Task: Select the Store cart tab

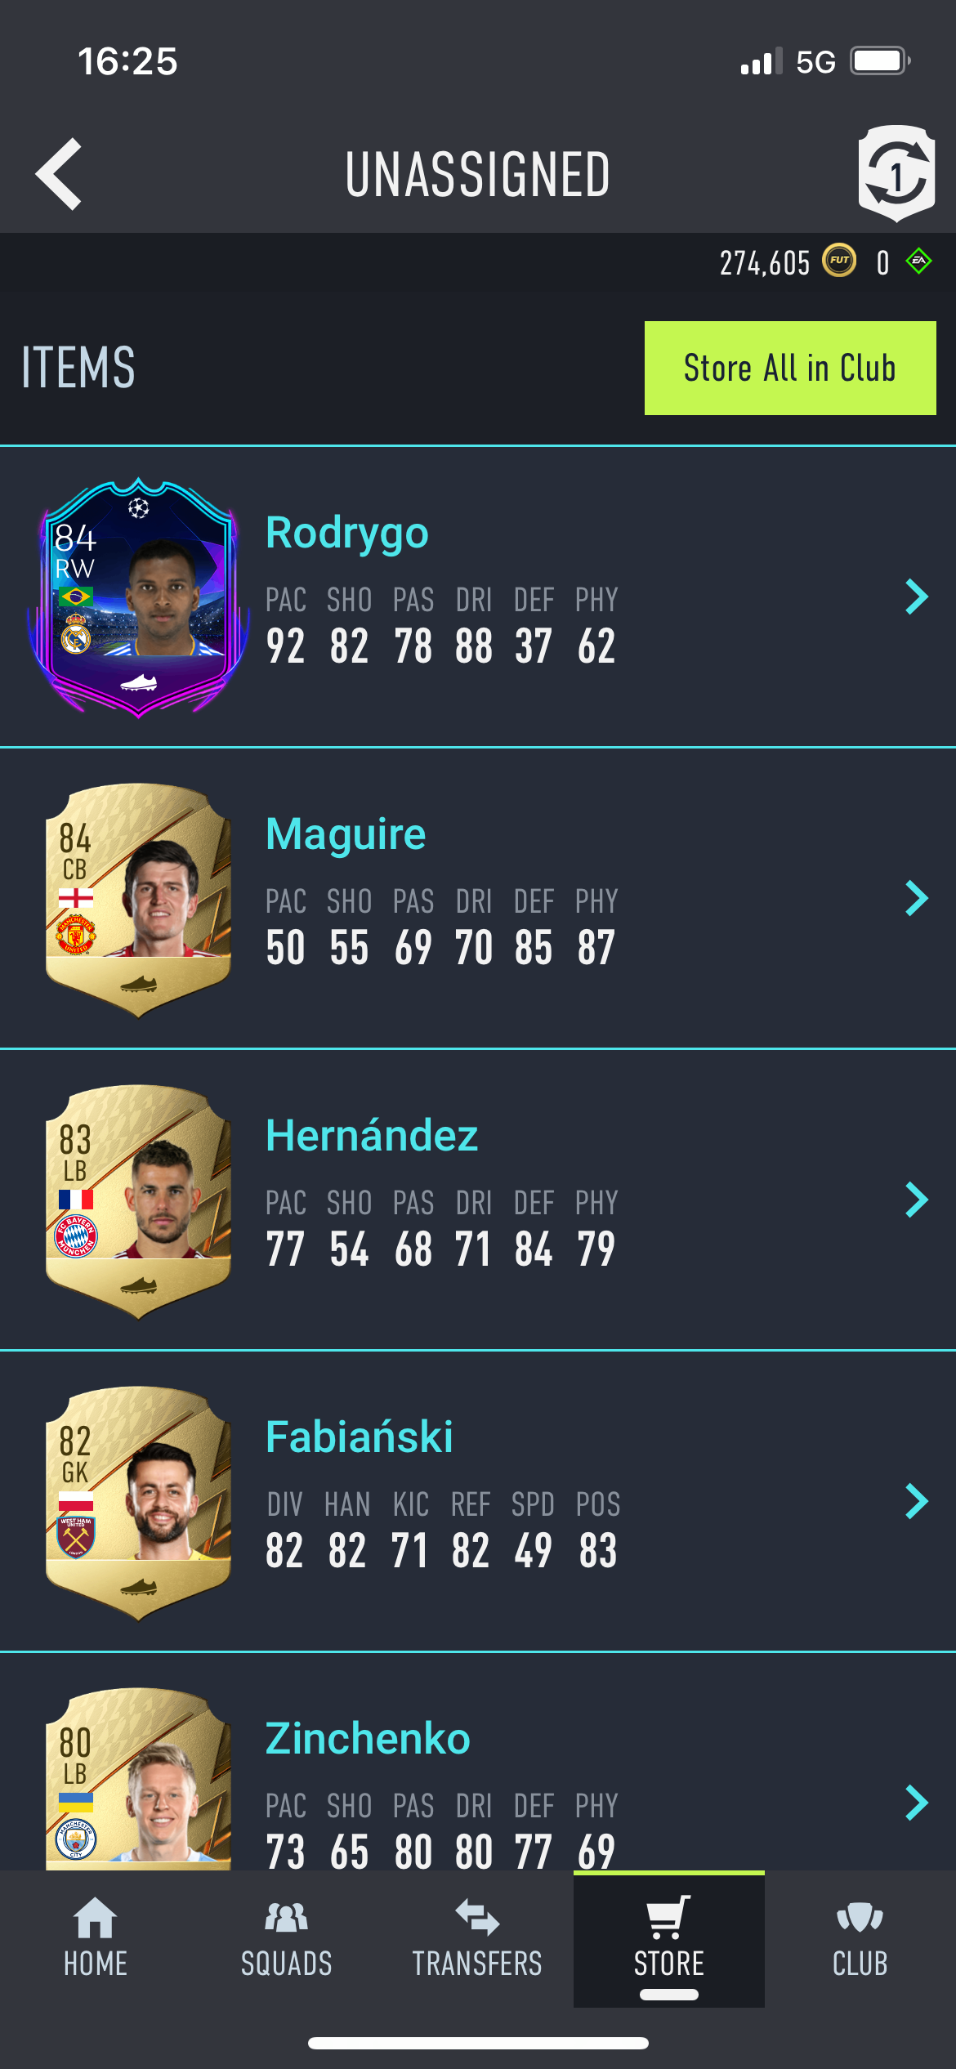Action: [668, 1938]
